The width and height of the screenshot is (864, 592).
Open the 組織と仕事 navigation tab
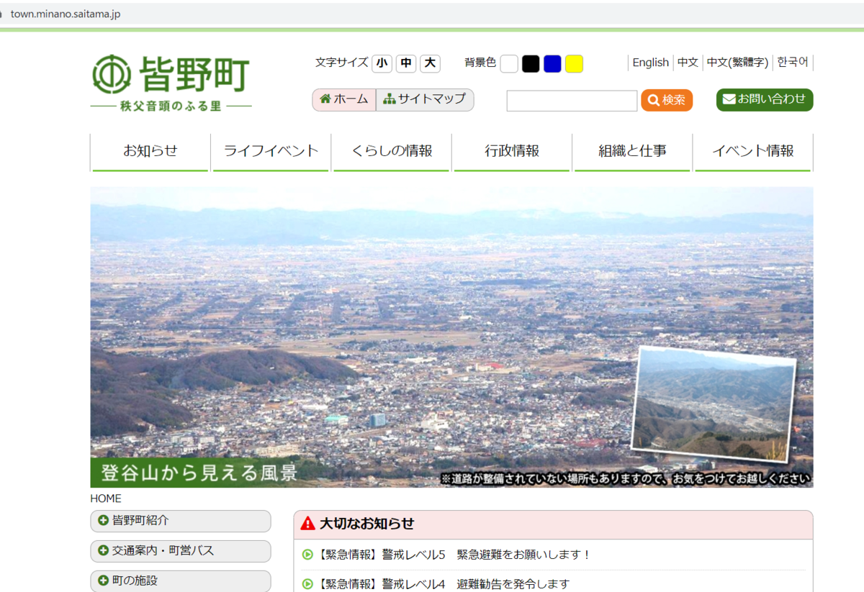point(632,152)
